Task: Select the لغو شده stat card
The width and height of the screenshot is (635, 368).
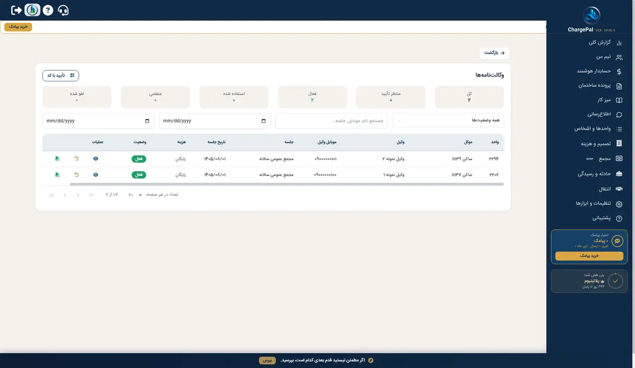Action: point(77,97)
